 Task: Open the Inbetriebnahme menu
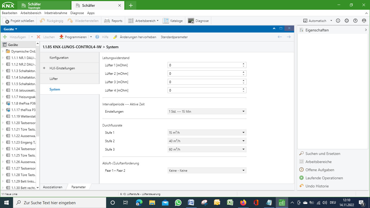[56, 13]
